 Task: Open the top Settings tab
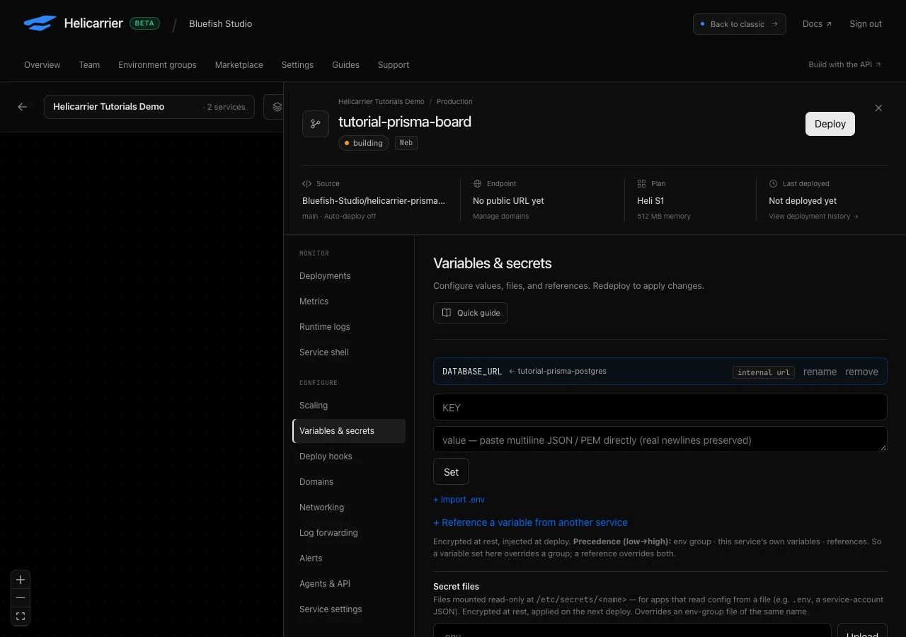(x=297, y=64)
